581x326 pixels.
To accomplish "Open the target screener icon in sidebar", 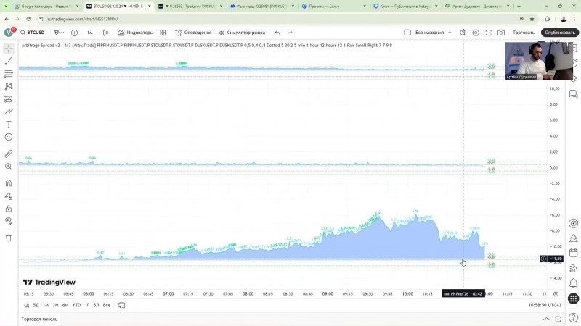I will [x=573, y=223].
